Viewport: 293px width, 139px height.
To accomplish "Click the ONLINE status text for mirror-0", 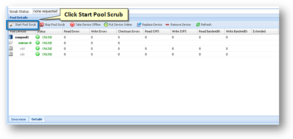I will click(47, 43).
